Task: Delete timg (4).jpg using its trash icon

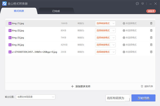Action: point(151,45)
